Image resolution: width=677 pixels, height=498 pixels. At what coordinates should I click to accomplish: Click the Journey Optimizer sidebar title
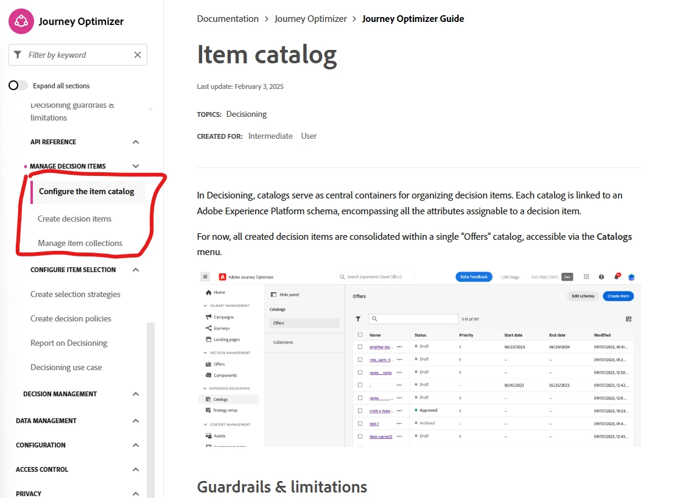[x=81, y=21]
